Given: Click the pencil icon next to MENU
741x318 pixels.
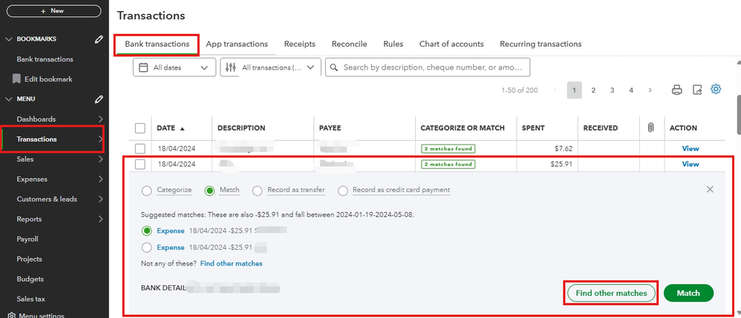Looking at the screenshot, I should 99,99.
